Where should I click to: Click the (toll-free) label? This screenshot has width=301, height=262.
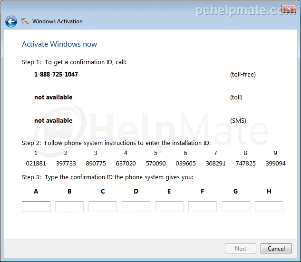243,75
